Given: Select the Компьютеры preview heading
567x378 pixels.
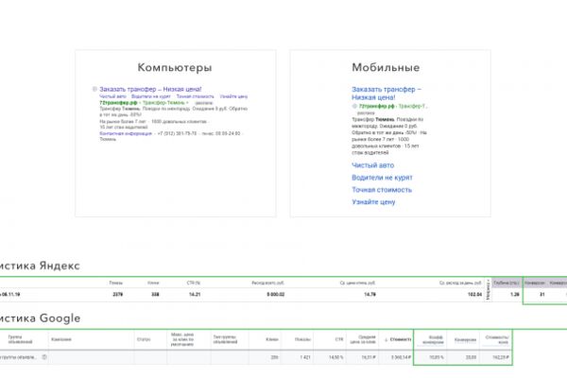Looking at the screenshot, I should click(x=175, y=68).
